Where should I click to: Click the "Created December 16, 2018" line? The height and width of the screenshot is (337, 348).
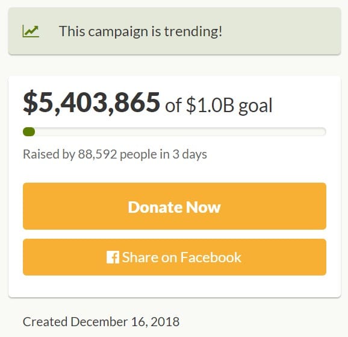[101, 322]
